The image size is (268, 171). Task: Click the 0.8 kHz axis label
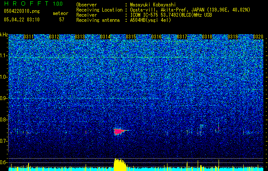click(4, 120)
